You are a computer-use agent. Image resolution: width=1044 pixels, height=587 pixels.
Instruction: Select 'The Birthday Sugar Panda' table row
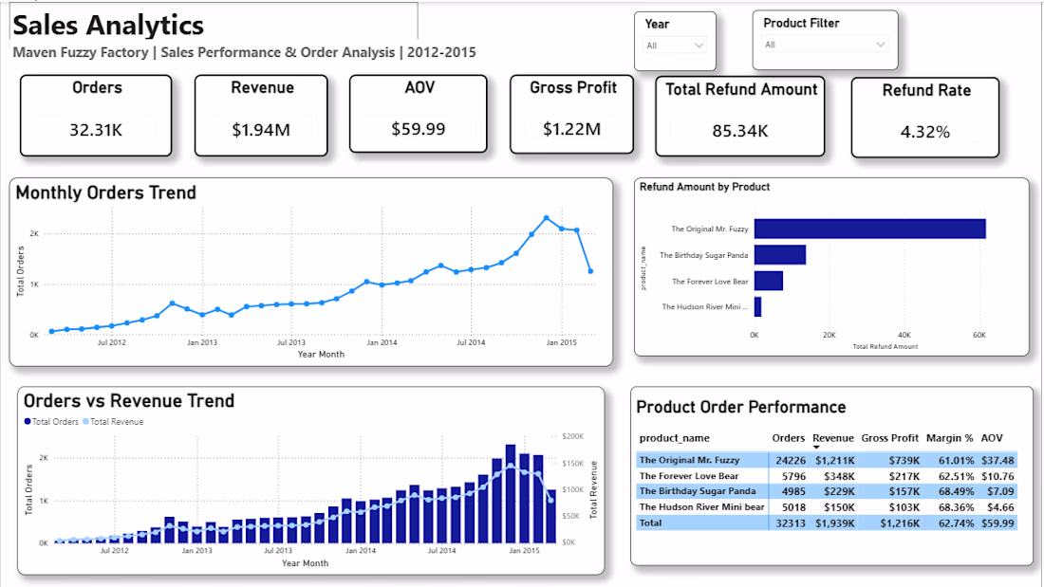click(x=827, y=491)
